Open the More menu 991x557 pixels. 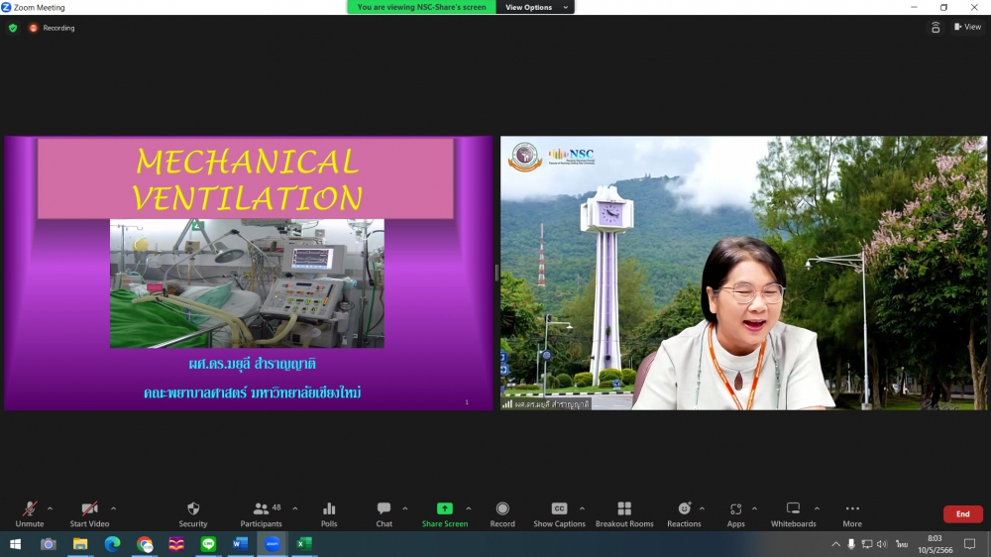[852, 509]
